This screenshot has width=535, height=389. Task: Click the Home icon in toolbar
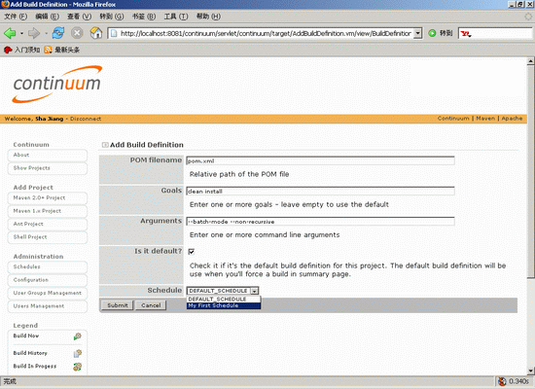96,33
